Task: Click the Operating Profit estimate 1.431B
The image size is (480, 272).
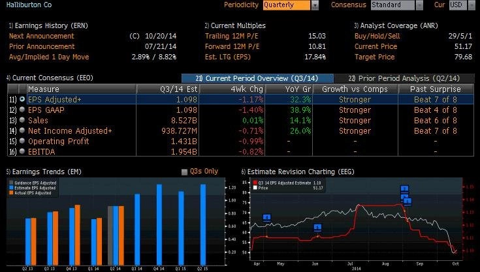Action: click(x=184, y=141)
